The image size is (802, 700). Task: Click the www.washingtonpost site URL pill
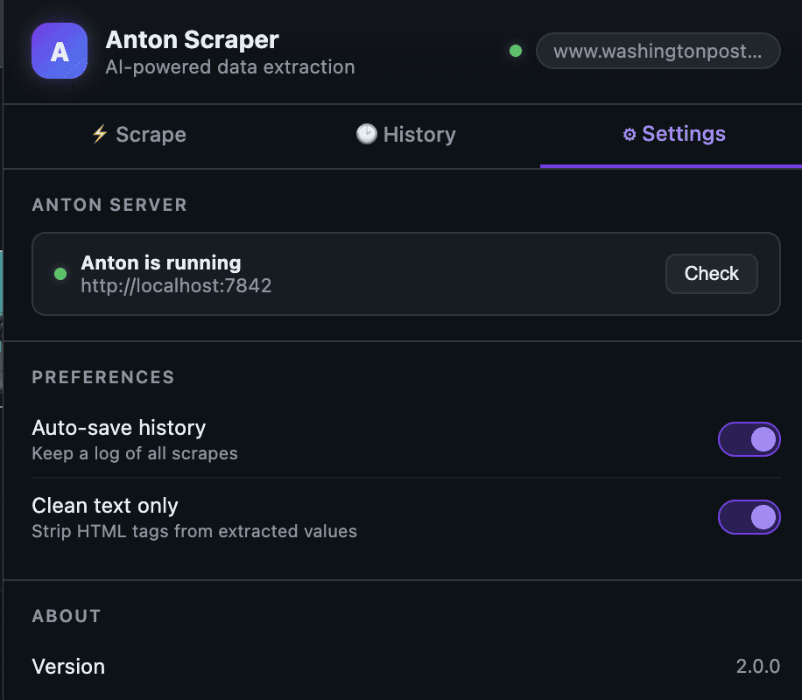pos(658,51)
